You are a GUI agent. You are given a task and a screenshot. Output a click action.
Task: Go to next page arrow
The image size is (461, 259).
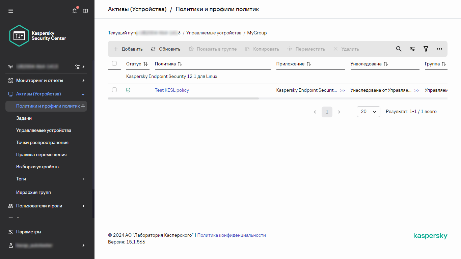[339, 112]
